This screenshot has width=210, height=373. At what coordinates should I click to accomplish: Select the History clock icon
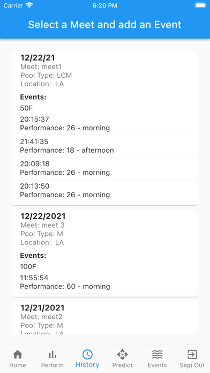coord(87,354)
